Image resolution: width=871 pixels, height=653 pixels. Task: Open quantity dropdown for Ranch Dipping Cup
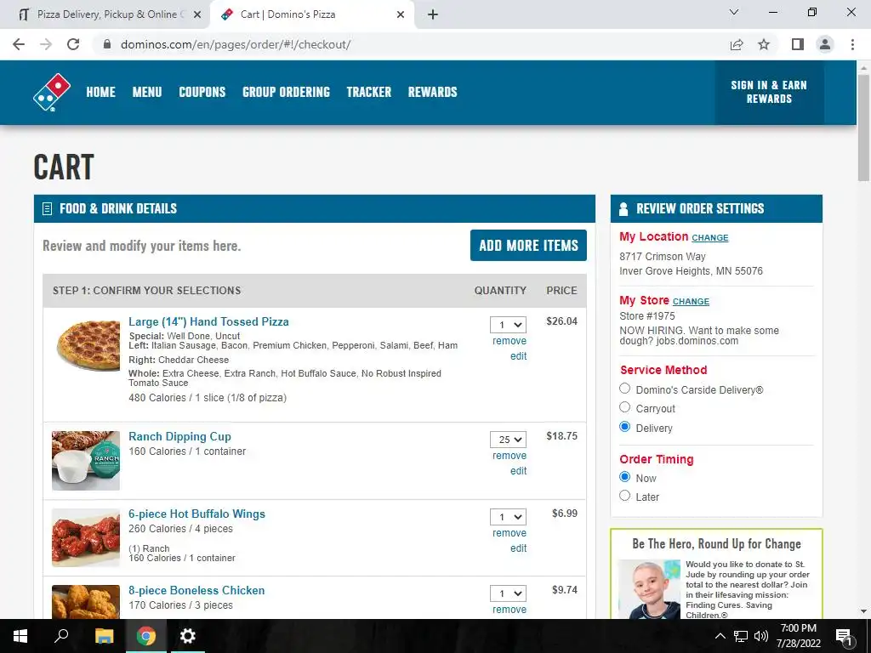[509, 440]
